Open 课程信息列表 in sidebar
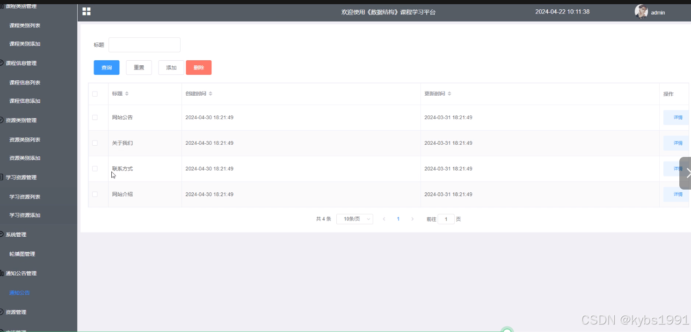The image size is (691, 332). 25,83
